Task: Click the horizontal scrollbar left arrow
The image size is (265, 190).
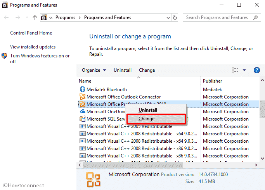Action: point(80,165)
